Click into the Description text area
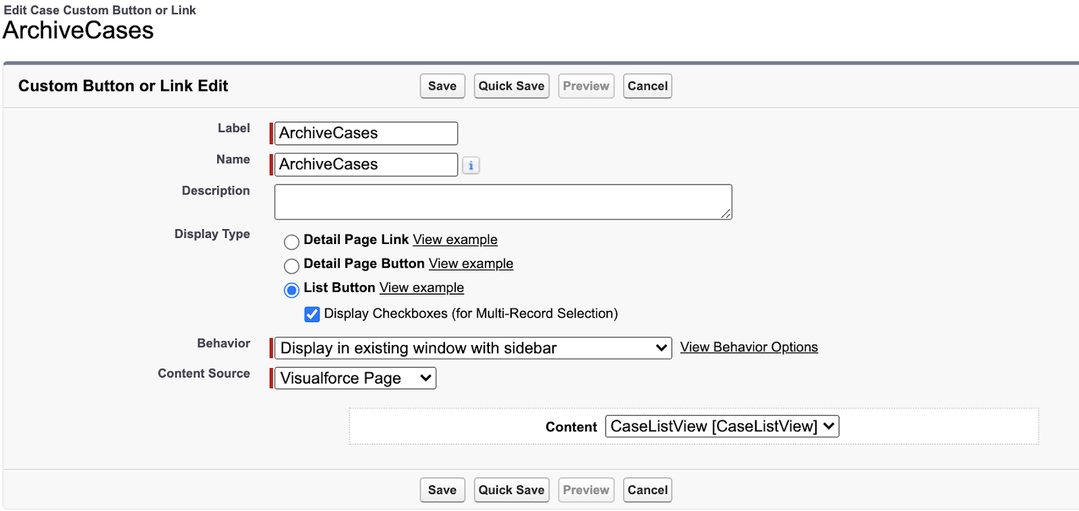The height and width of the screenshot is (511, 1079). coord(503,202)
